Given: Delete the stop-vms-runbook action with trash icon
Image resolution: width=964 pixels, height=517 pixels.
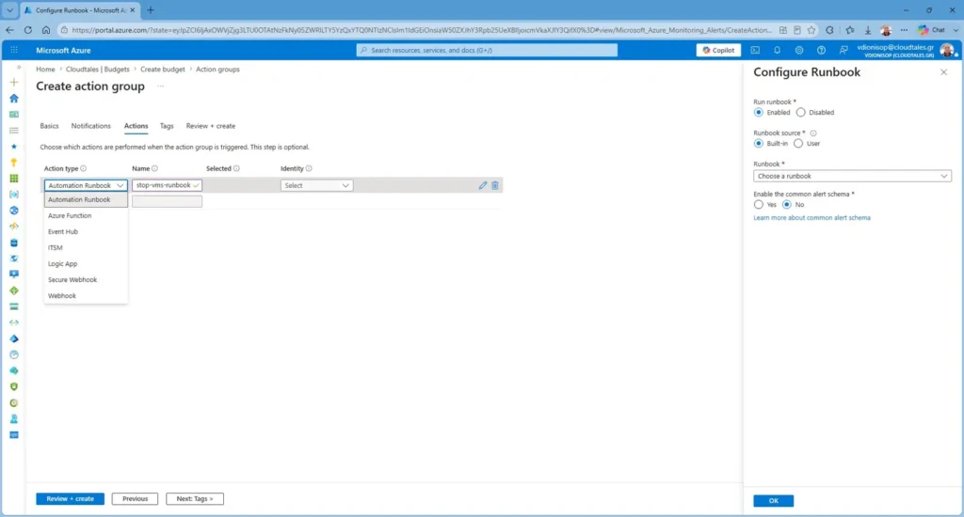Looking at the screenshot, I should point(495,185).
